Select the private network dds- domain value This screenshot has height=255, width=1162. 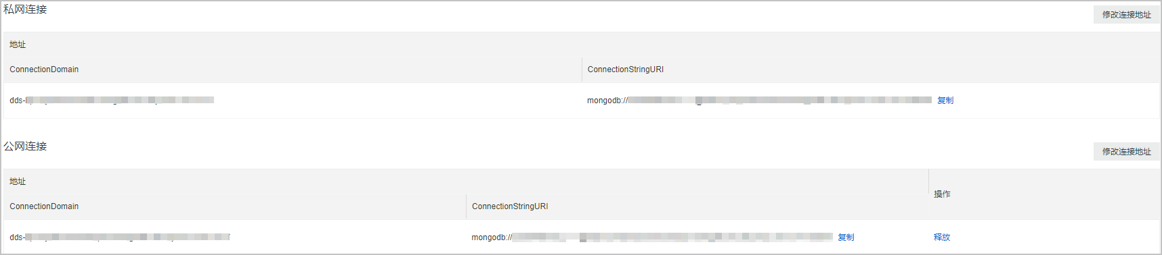(x=112, y=101)
